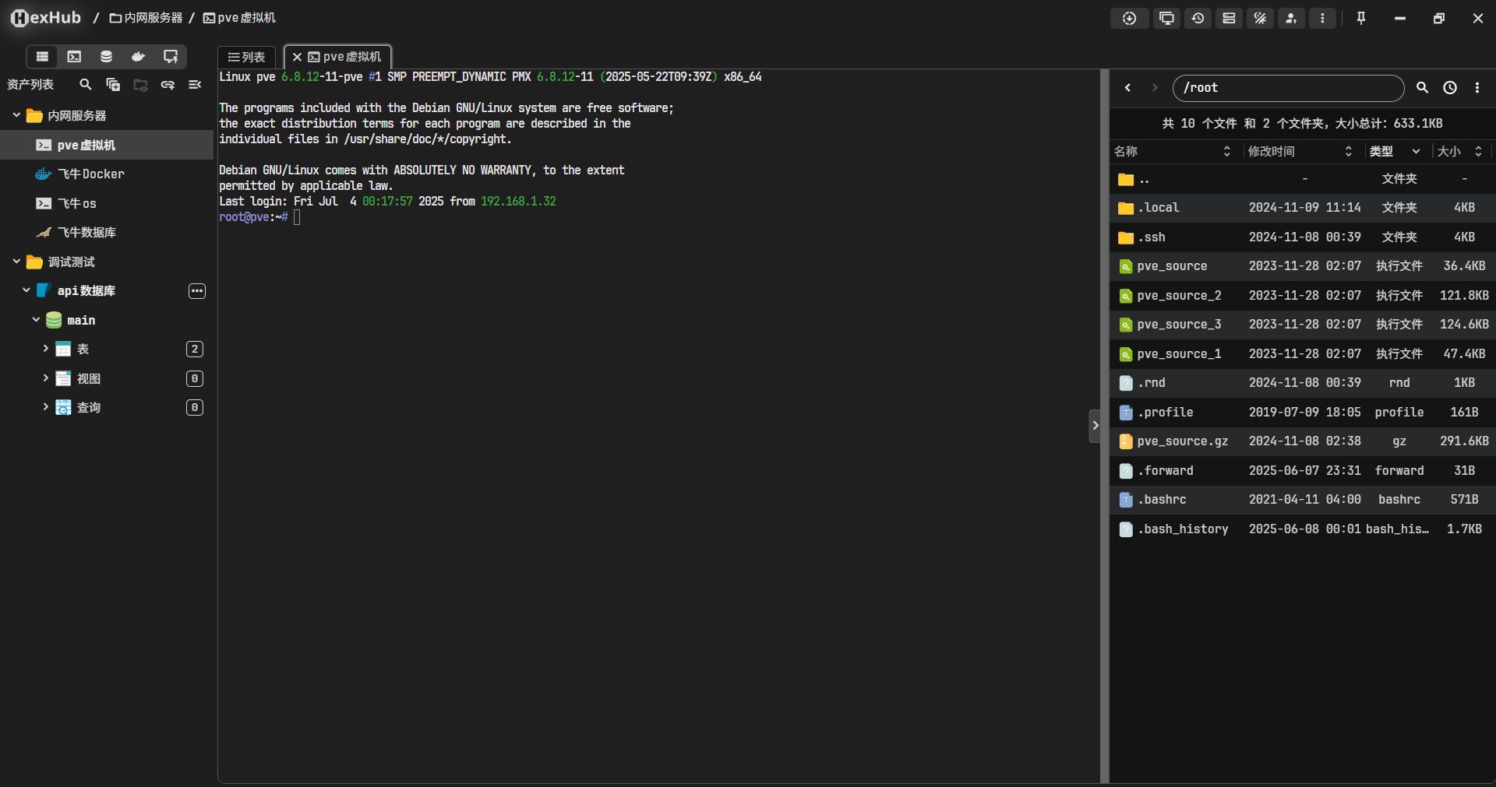This screenshot has width=1496, height=787.
Task: Open the database asset filter icon
Action: click(106, 57)
